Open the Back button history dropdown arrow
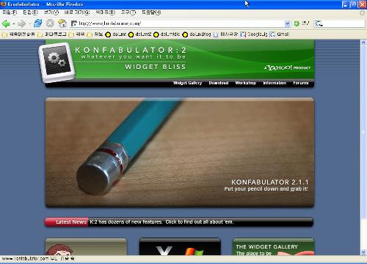 [14, 23]
